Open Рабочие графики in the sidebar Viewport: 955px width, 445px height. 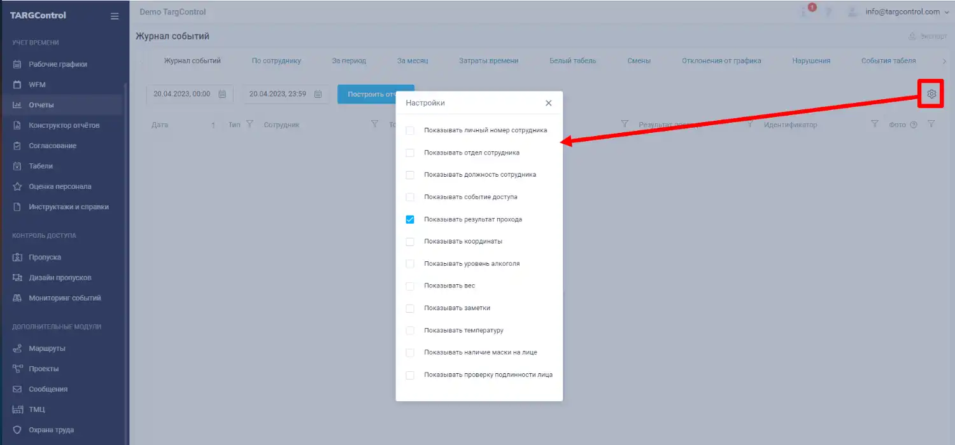click(58, 64)
